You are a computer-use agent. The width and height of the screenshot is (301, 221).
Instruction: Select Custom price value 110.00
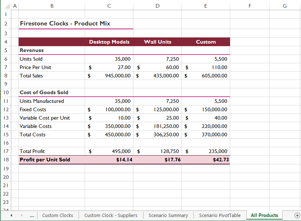point(206,67)
